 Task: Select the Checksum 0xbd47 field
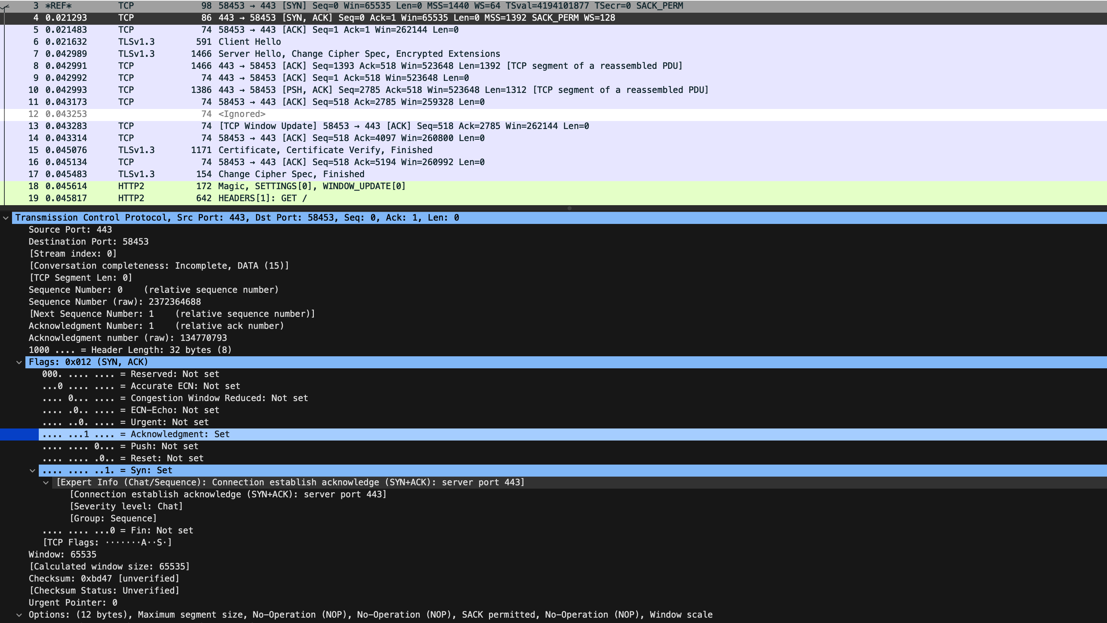(104, 579)
